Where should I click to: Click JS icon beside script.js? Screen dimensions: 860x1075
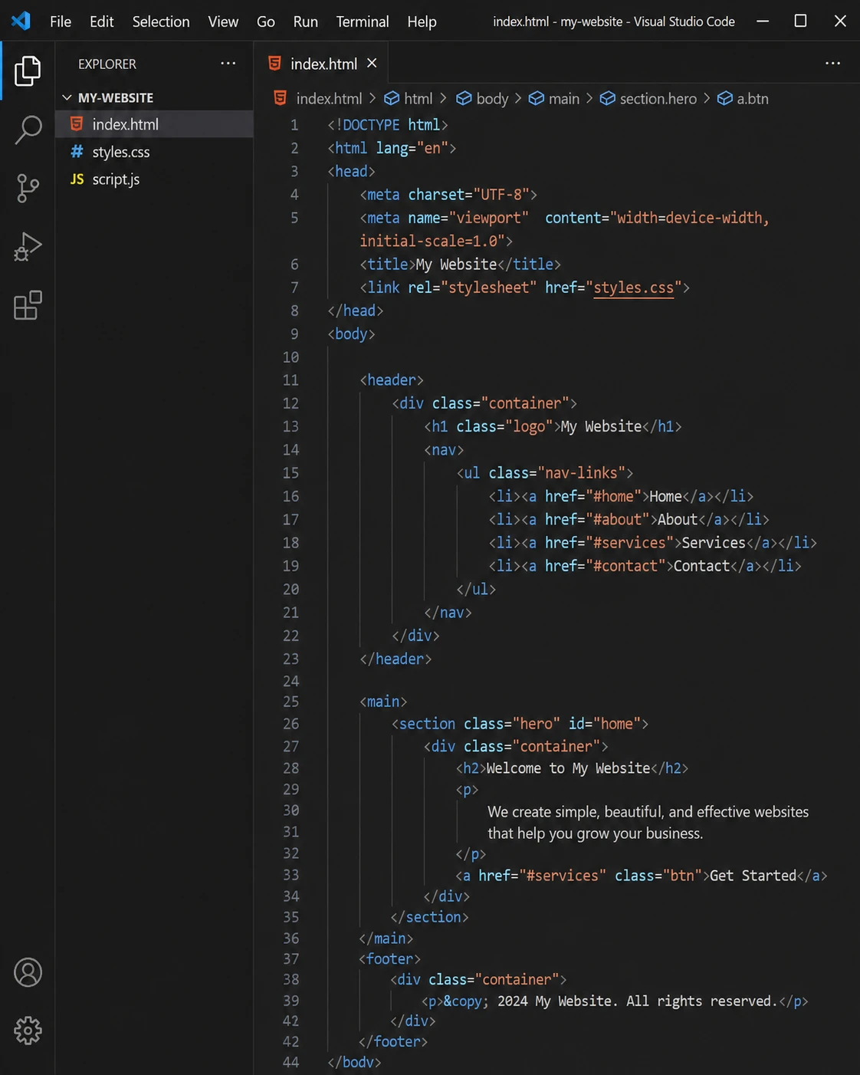[x=77, y=179]
